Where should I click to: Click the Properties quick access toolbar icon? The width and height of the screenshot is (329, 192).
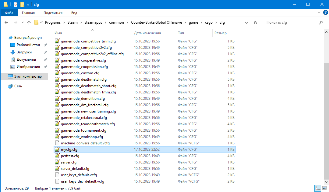(x=15, y=4)
